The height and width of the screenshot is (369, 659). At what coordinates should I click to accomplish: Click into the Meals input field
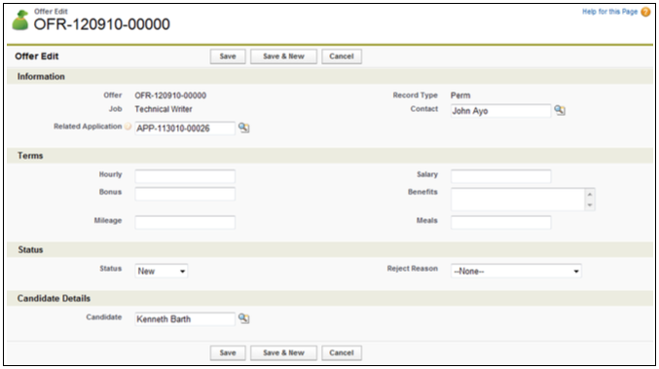click(x=501, y=222)
